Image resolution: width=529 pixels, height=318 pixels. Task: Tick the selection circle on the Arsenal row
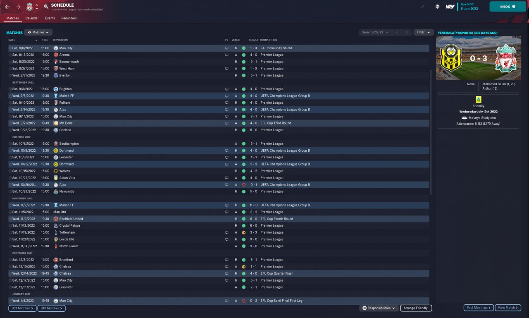pyautogui.click(x=10, y=55)
